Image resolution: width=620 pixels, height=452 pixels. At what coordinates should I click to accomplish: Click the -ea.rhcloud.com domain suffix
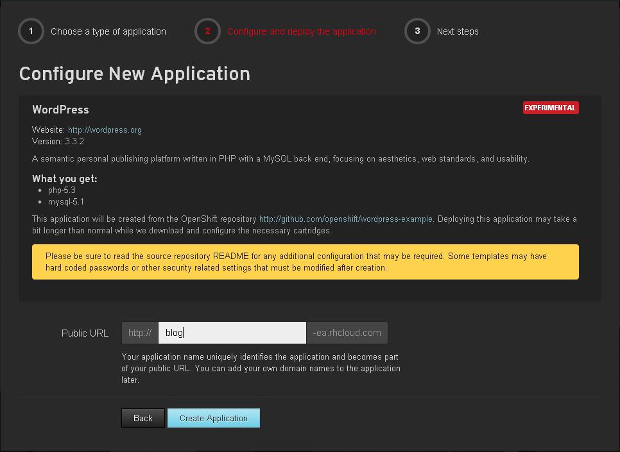pyautogui.click(x=347, y=333)
